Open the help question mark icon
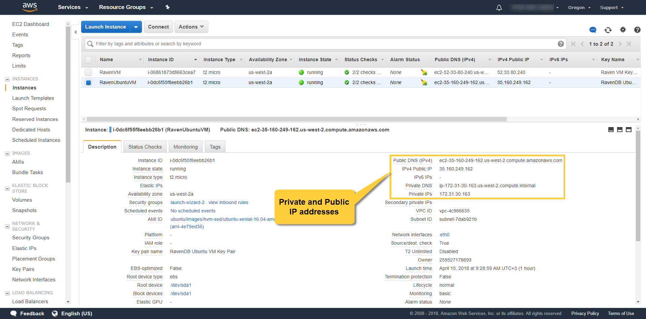646x319 pixels. 637,30
